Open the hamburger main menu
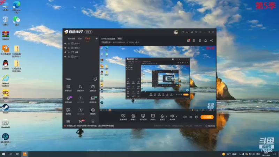279x157 pixels. click(x=200, y=32)
